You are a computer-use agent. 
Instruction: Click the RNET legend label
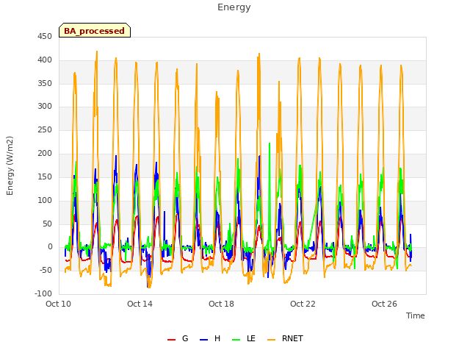click(x=292, y=338)
